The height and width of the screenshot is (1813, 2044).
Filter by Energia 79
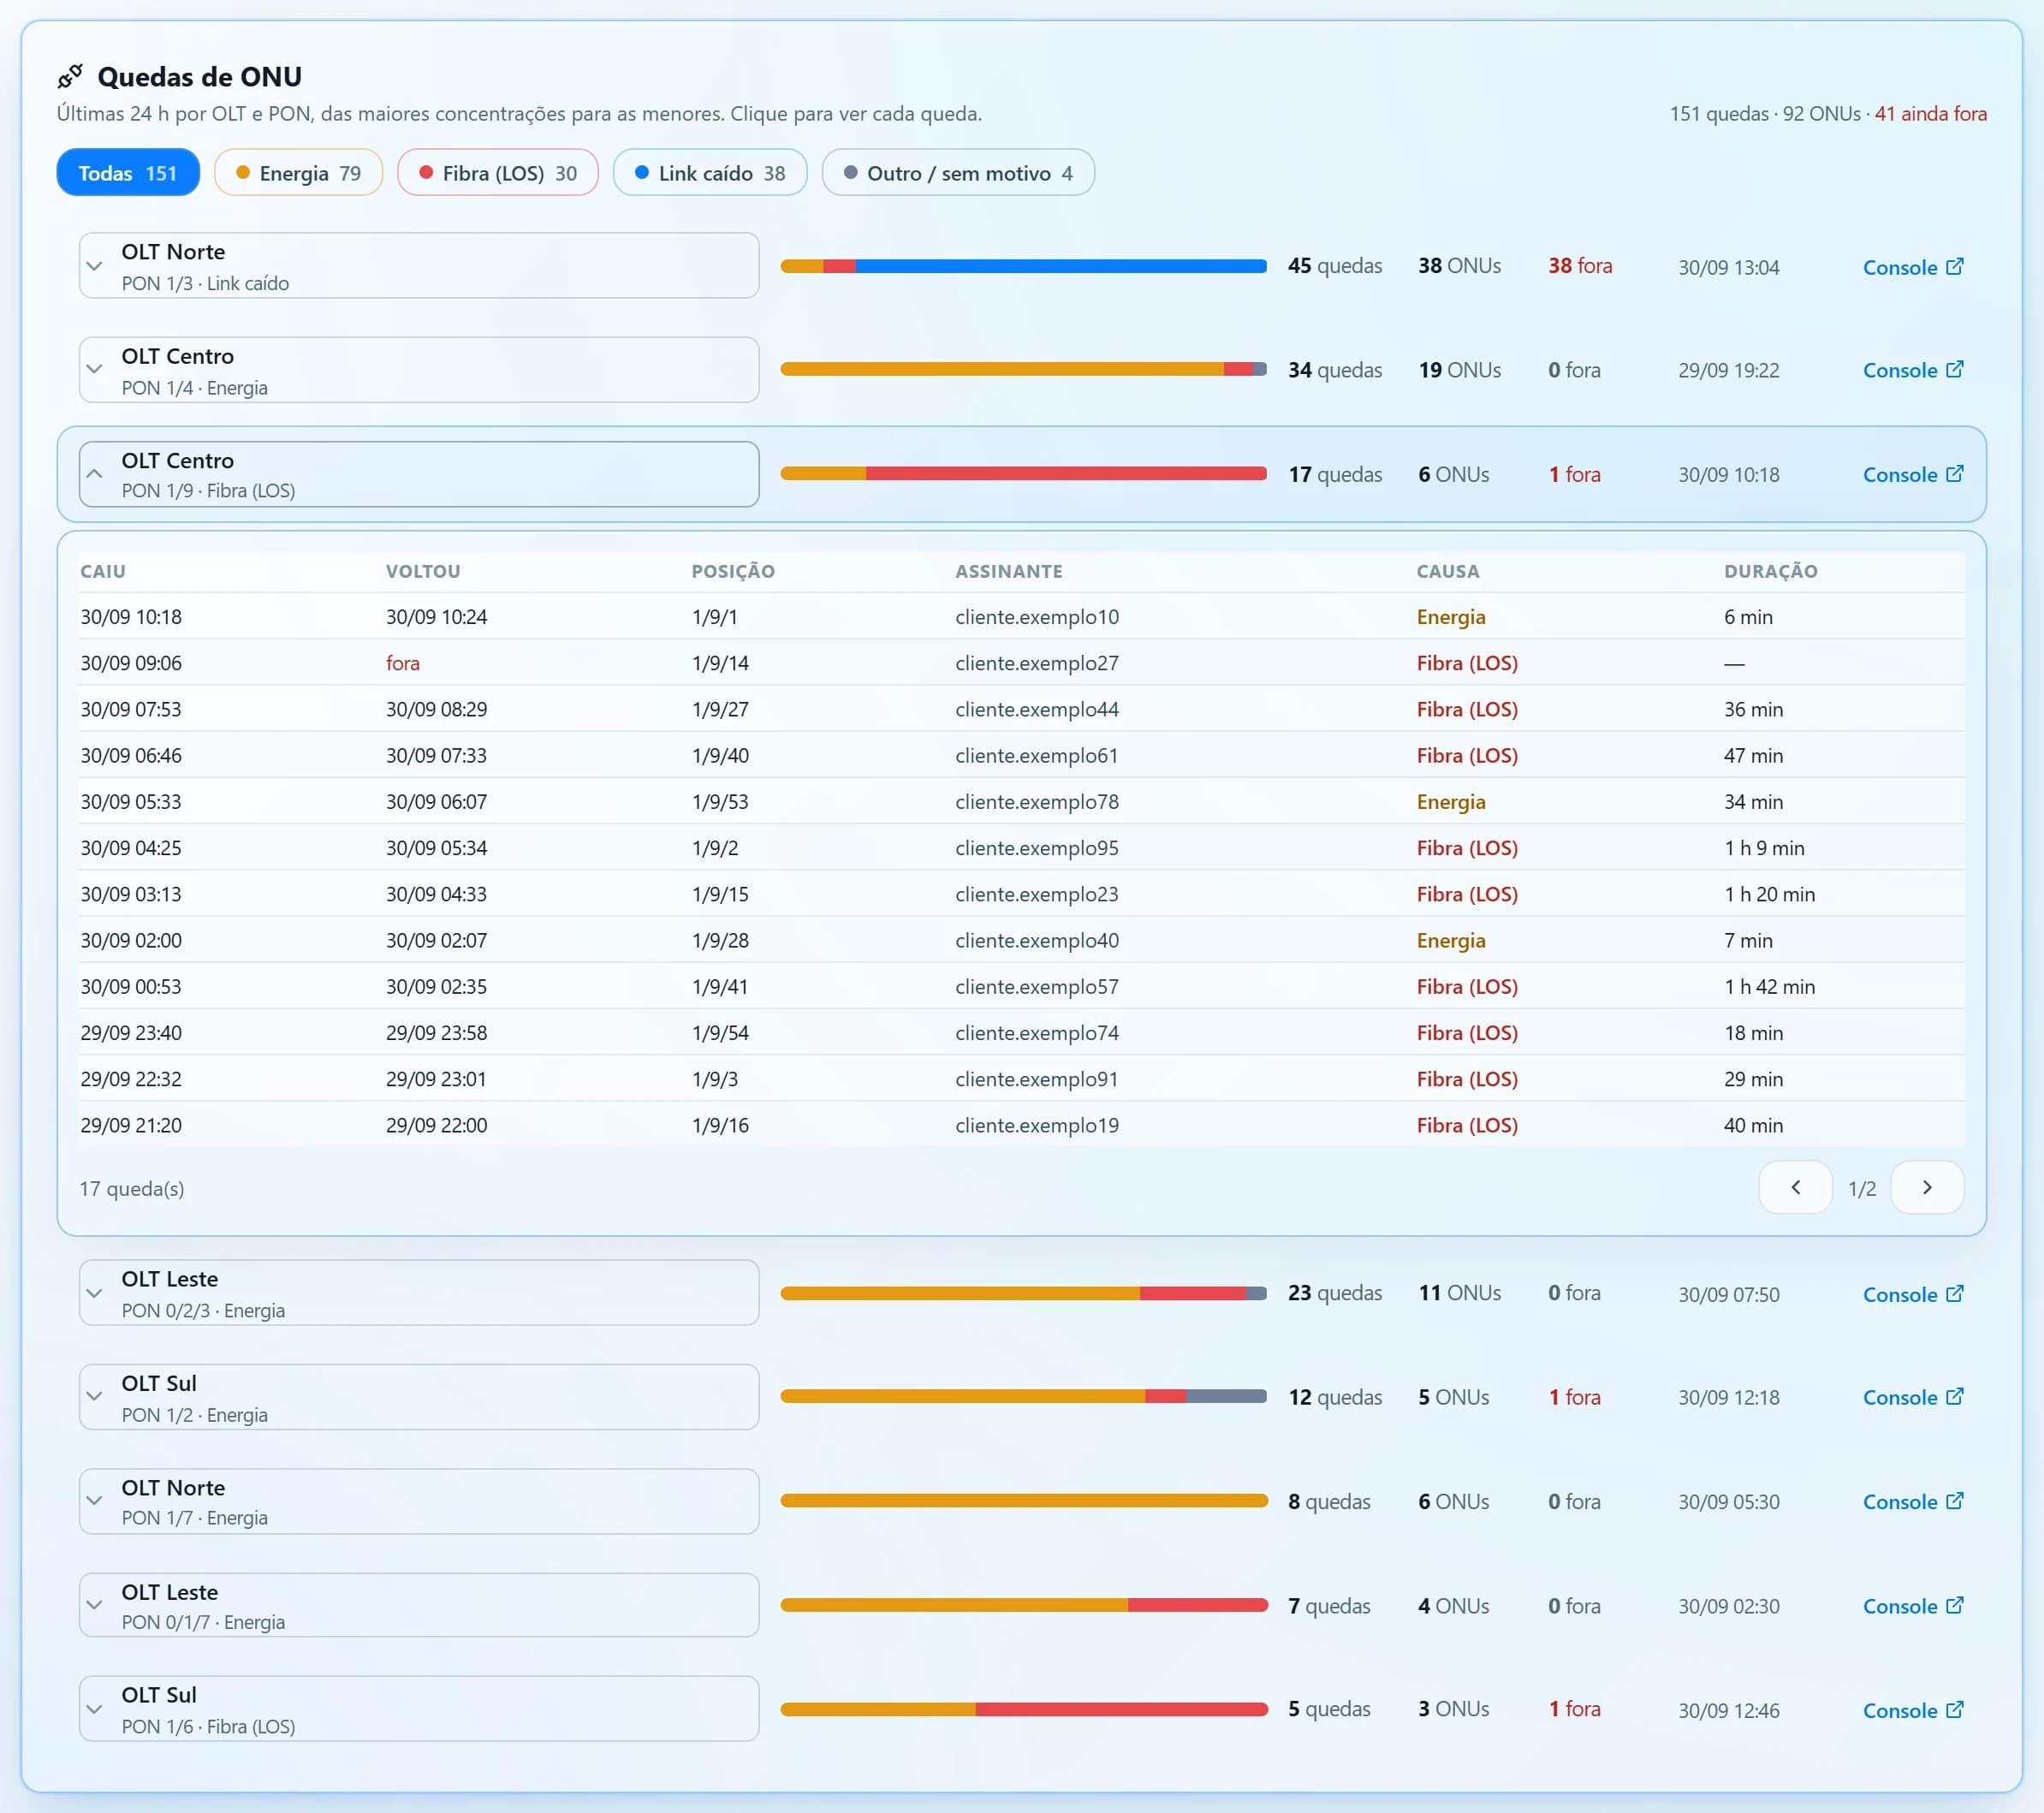(298, 173)
